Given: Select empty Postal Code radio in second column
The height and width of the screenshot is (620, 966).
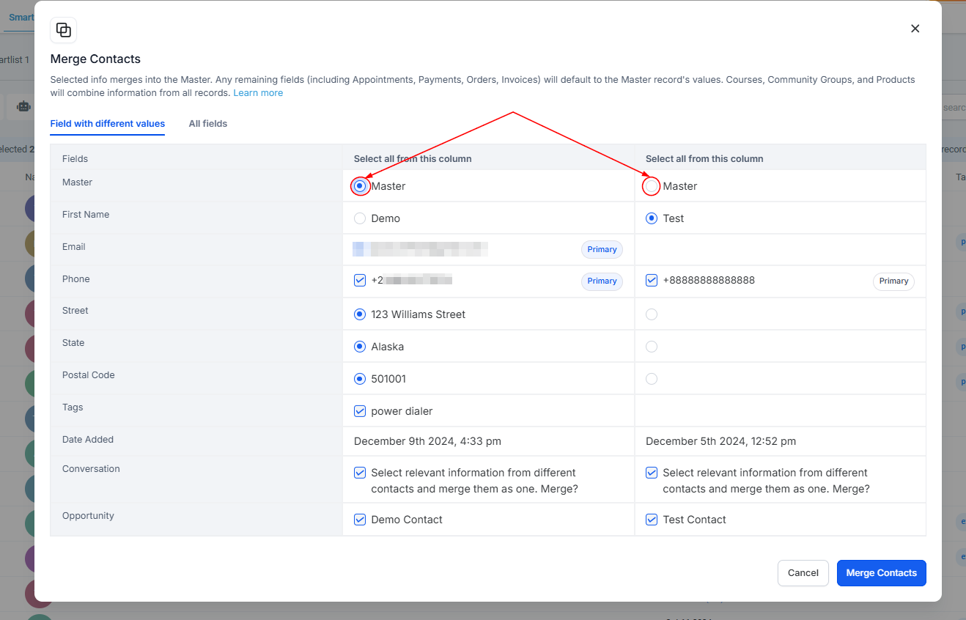Looking at the screenshot, I should point(652,379).
